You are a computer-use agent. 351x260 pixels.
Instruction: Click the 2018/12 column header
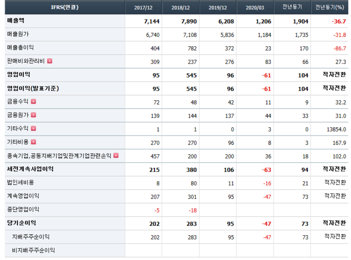point(180,7)
